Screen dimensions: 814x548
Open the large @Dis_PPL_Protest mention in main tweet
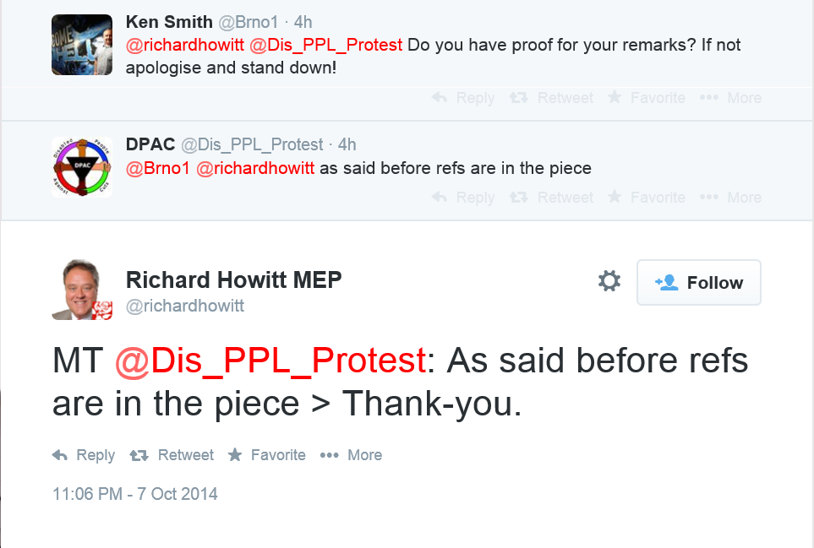click(270, 361)
